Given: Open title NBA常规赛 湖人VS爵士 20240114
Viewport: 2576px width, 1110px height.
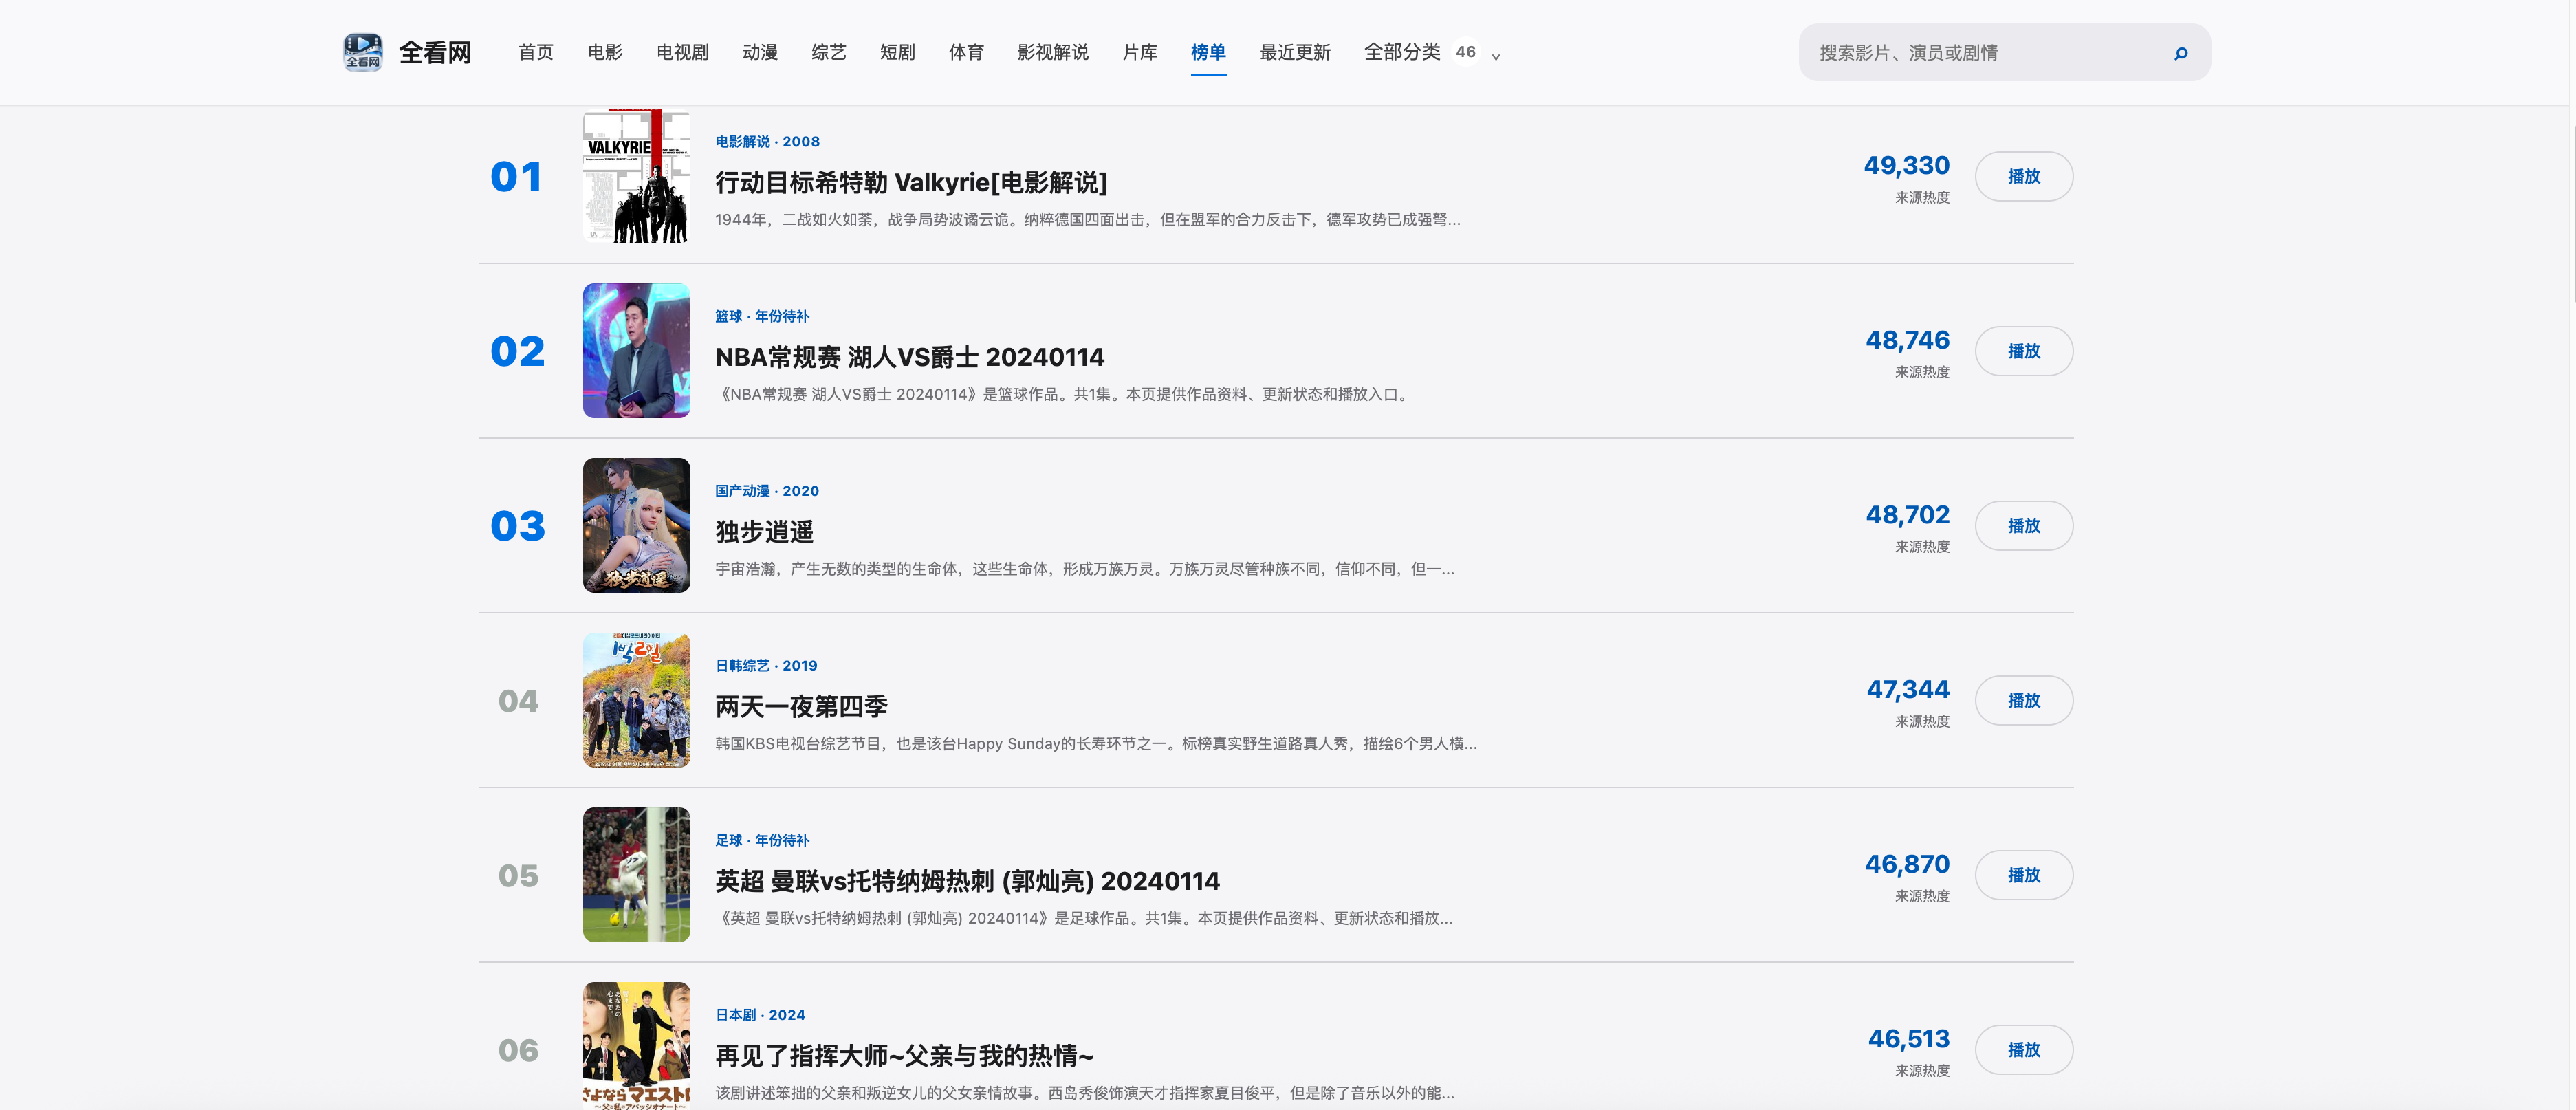Looking at the screenshot, I should 910,357.
